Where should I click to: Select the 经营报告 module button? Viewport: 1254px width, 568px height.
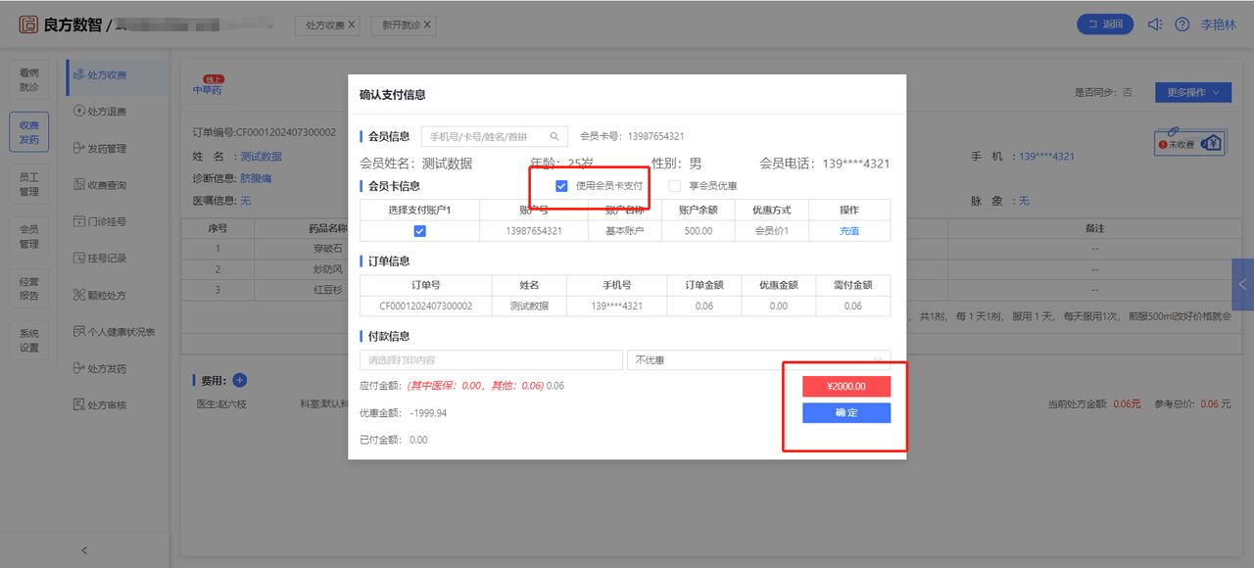(29, 288)
